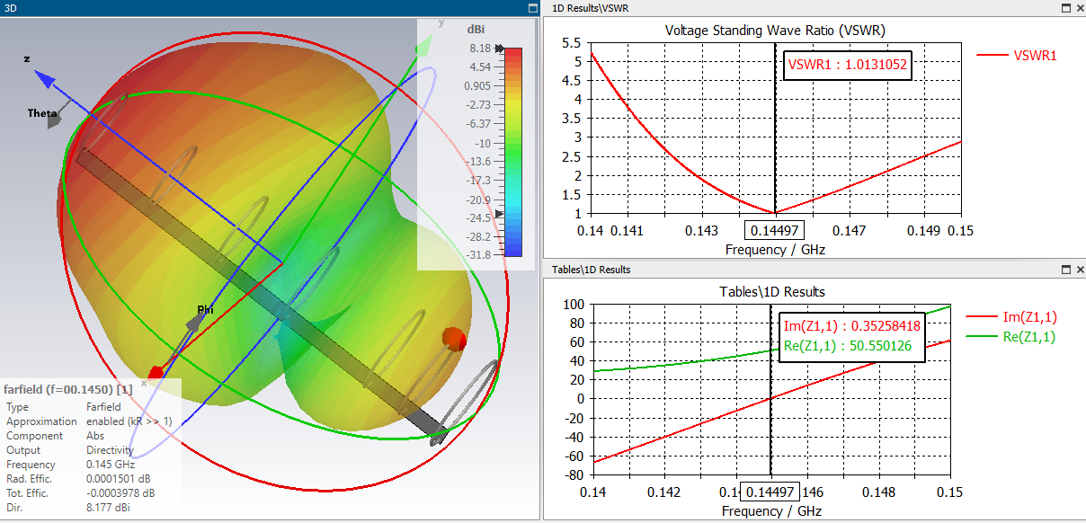Click the red sphere port marker on antenna
1086x523 pixels.
[454, 339]
